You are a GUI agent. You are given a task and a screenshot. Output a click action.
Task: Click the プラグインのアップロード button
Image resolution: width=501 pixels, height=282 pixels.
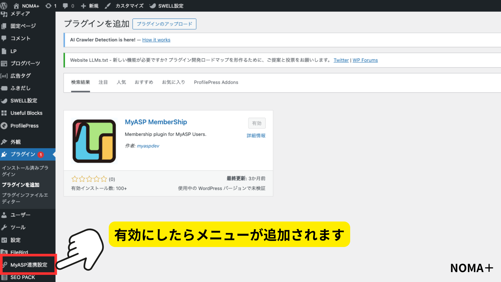(x=164, y=24)
